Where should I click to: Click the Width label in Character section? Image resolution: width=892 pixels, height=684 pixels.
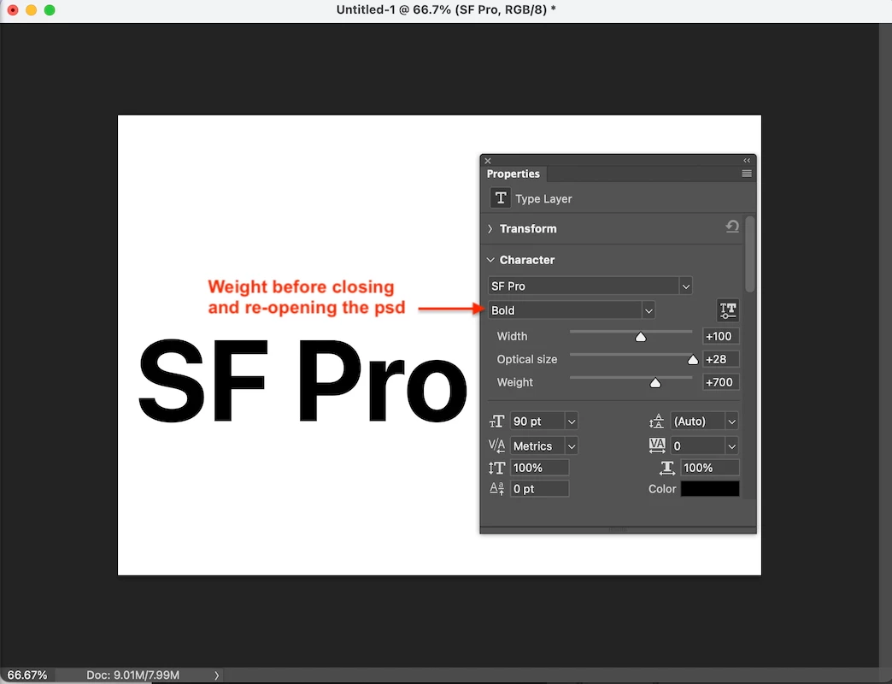[512, 336]
